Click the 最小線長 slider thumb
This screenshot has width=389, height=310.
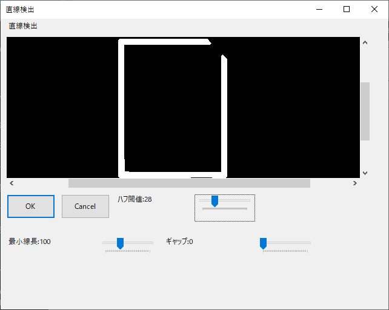121,243
